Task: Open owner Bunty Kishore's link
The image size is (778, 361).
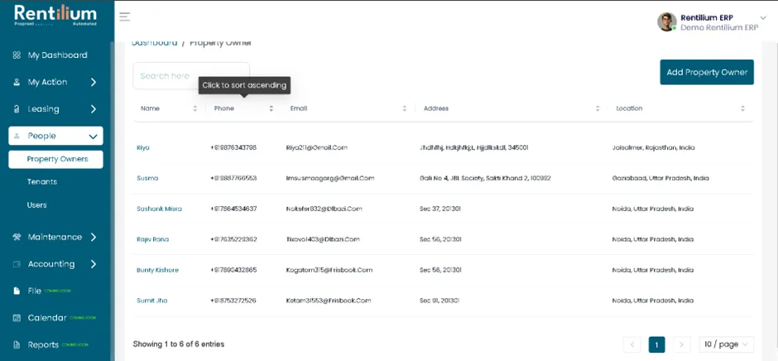Action: [x=157, y=270]
